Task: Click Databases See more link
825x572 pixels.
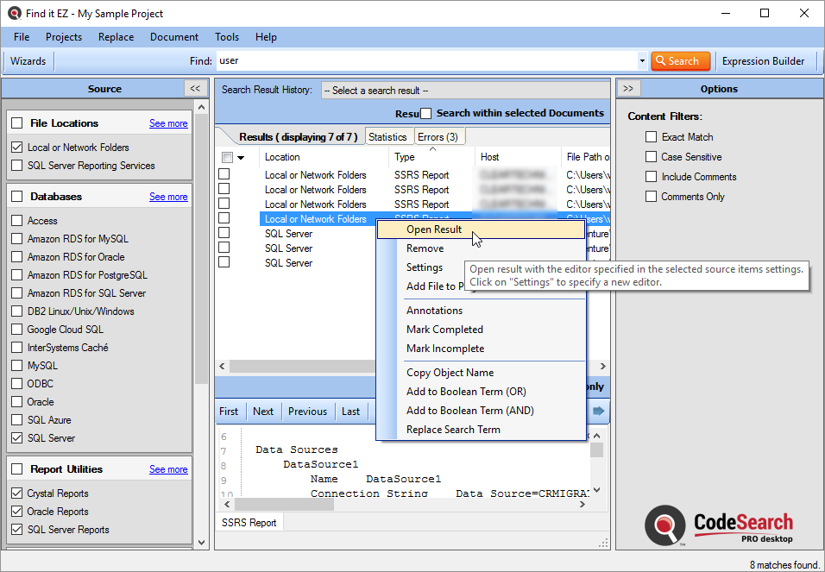Action: [168, 197]
